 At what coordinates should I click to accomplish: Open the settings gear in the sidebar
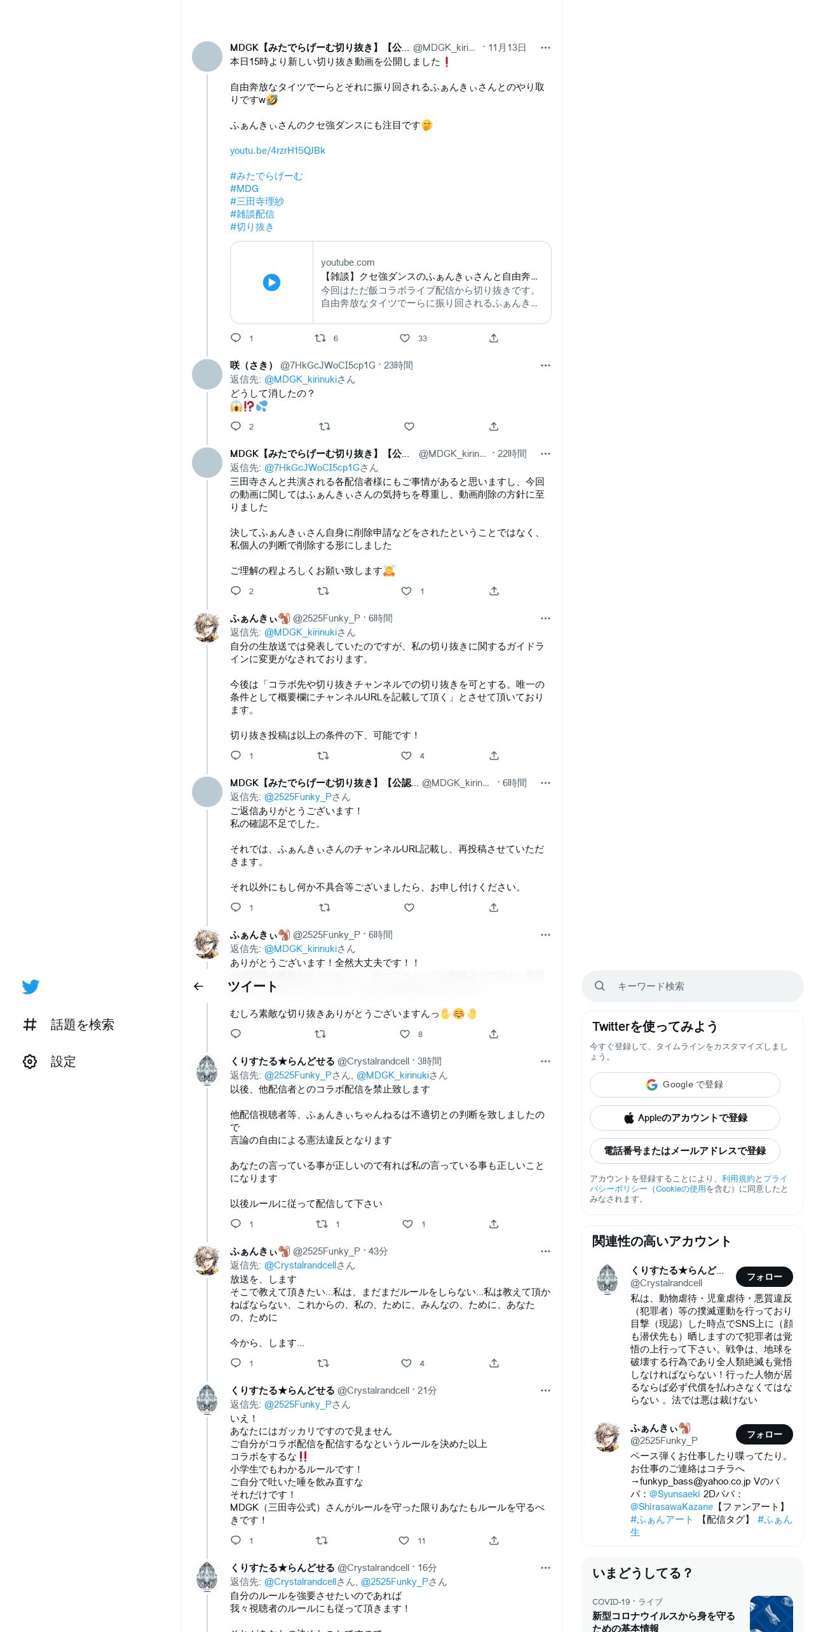tap(30, 1061)
